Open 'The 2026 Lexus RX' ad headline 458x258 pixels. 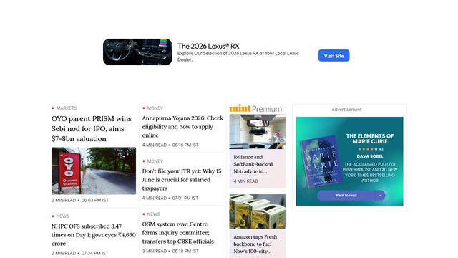208,46
